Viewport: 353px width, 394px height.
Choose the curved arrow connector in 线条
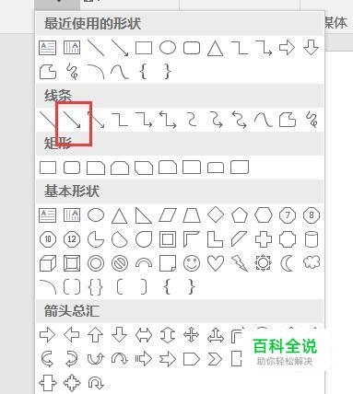point(216,120)
